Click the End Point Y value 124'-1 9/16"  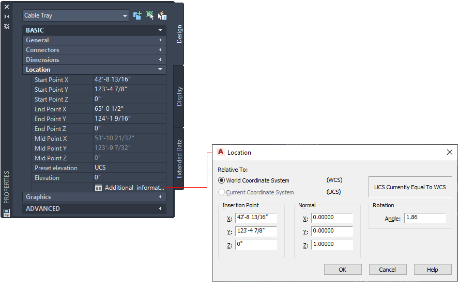tap(129, 119)
